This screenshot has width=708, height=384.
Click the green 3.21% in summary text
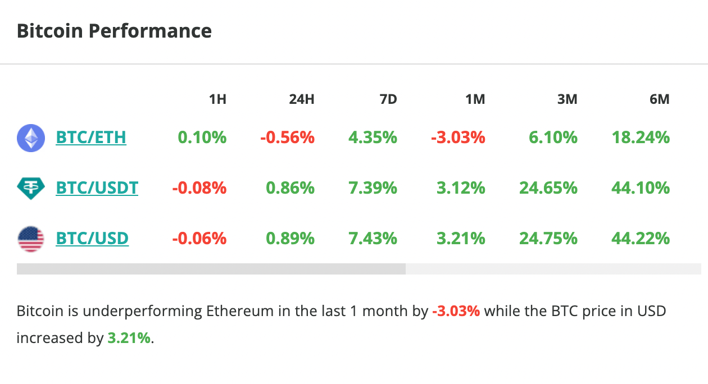129,338
